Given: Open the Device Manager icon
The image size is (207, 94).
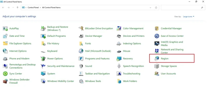Looking at the screenshot, I should click(x=81, y=36).
